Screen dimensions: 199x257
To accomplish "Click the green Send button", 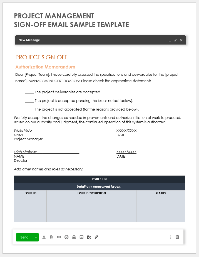I will (24, 237).
